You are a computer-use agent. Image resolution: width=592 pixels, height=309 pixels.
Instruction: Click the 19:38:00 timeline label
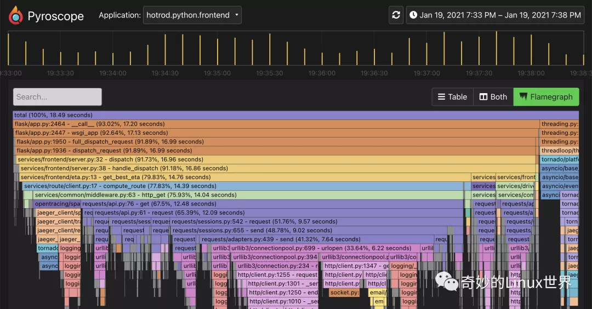(531, 73)
